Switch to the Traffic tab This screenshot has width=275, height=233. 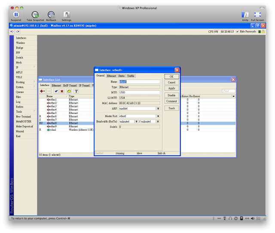coord(131,76)
